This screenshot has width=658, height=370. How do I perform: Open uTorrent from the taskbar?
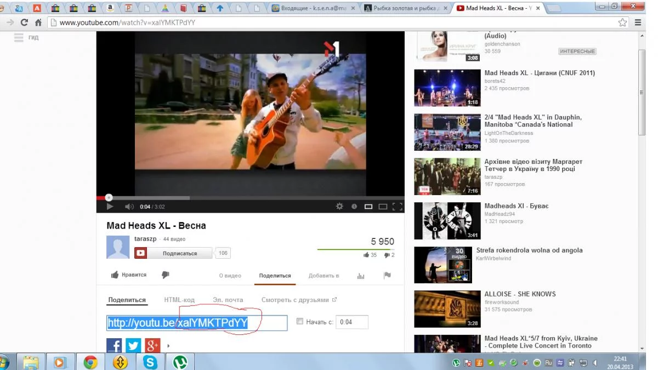(180, 362)
